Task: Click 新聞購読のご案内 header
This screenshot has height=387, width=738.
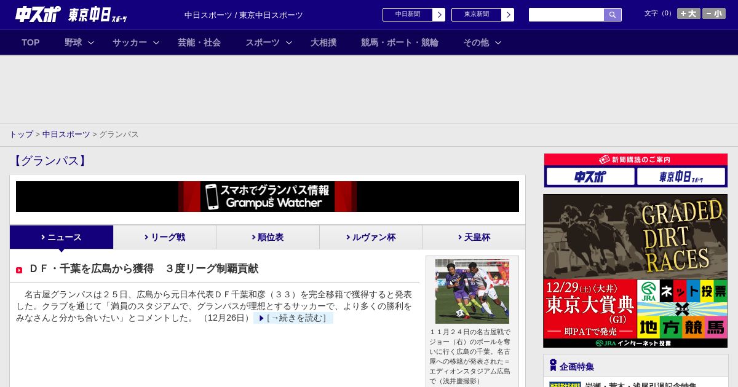Action: tap(635, 160)
